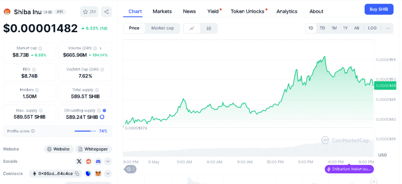This screenshot has width=402, height=184.
Task: Click the Total supply info icon
Action: [x=97, y=90]
